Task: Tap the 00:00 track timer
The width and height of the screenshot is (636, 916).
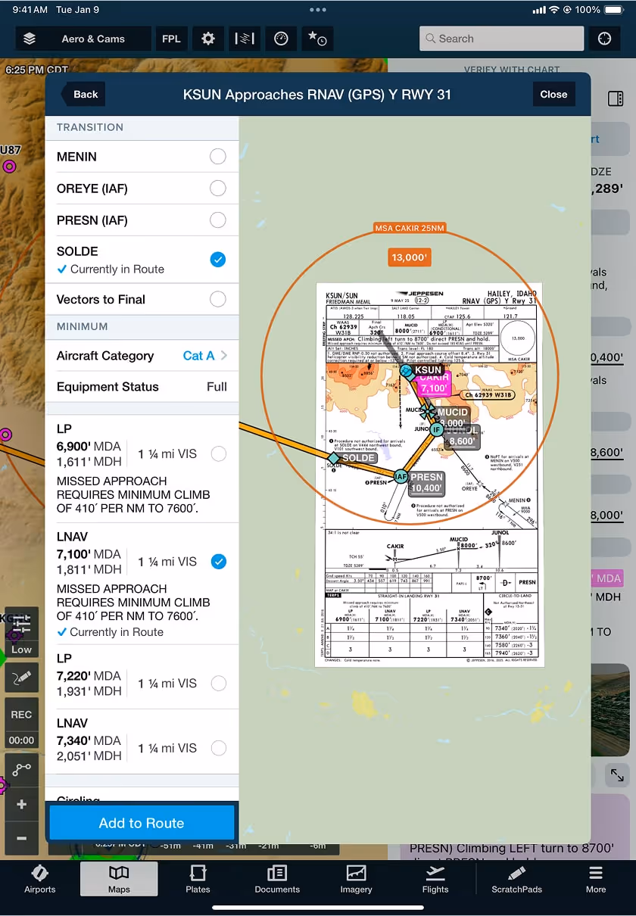Action: pyautogui.click(x=21, y=740)
